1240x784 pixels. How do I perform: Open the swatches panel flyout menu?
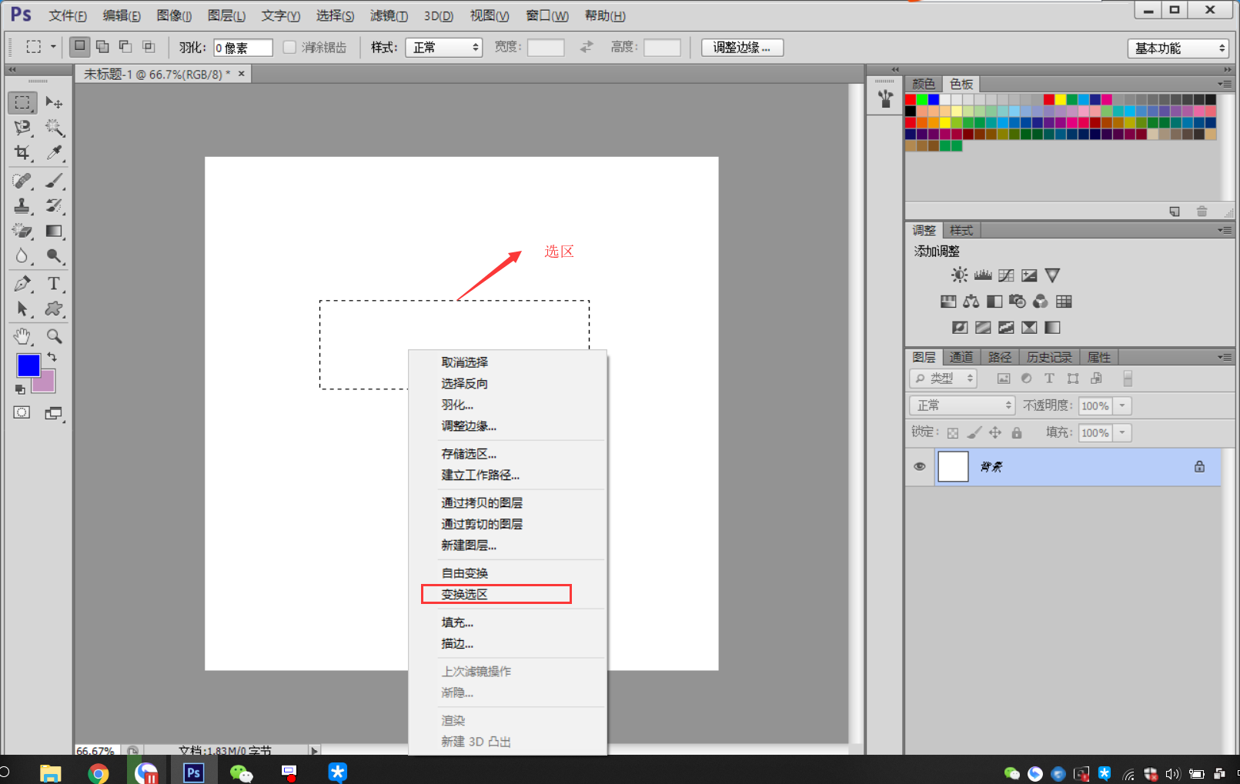(1225, 84)
